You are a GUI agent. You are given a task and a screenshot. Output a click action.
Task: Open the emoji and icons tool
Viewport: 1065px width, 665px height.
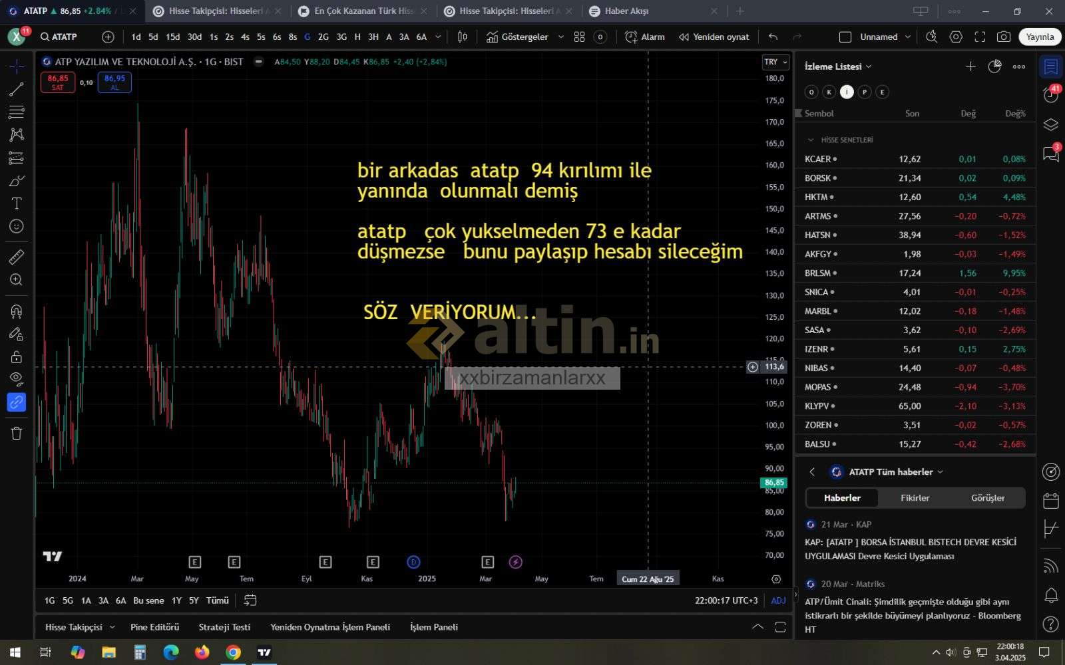point(17,226)
